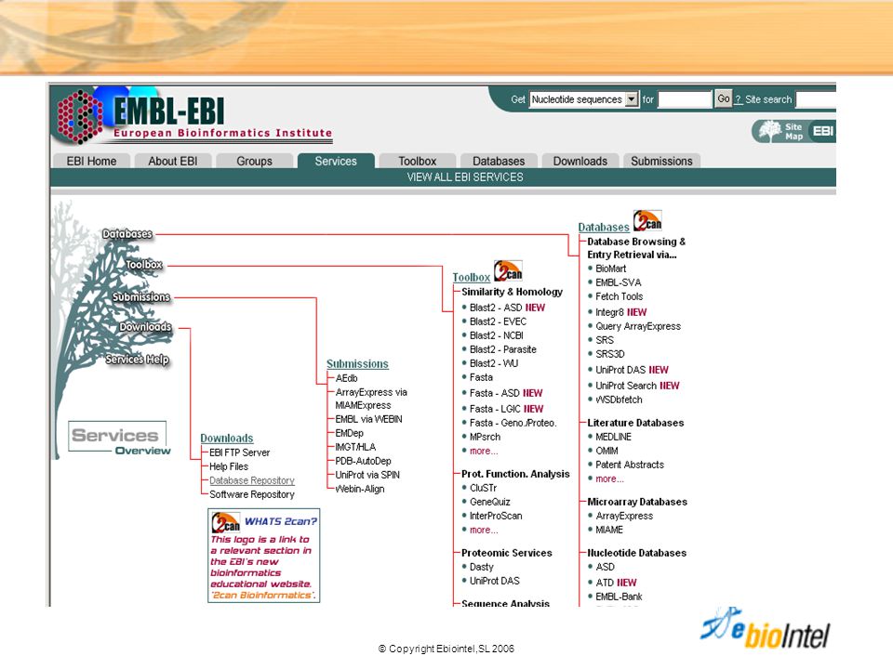Open IMGT/HLA link
This screenshot has width=893, height=669.
click(355, 447)
